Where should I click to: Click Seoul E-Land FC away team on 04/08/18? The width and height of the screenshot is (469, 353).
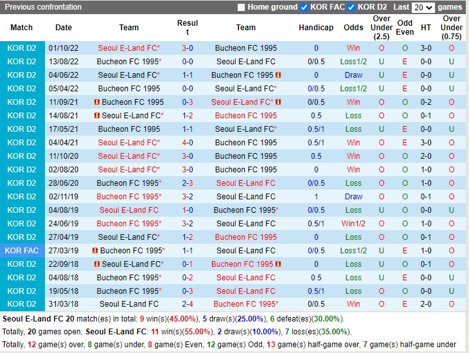click(246, 278)
